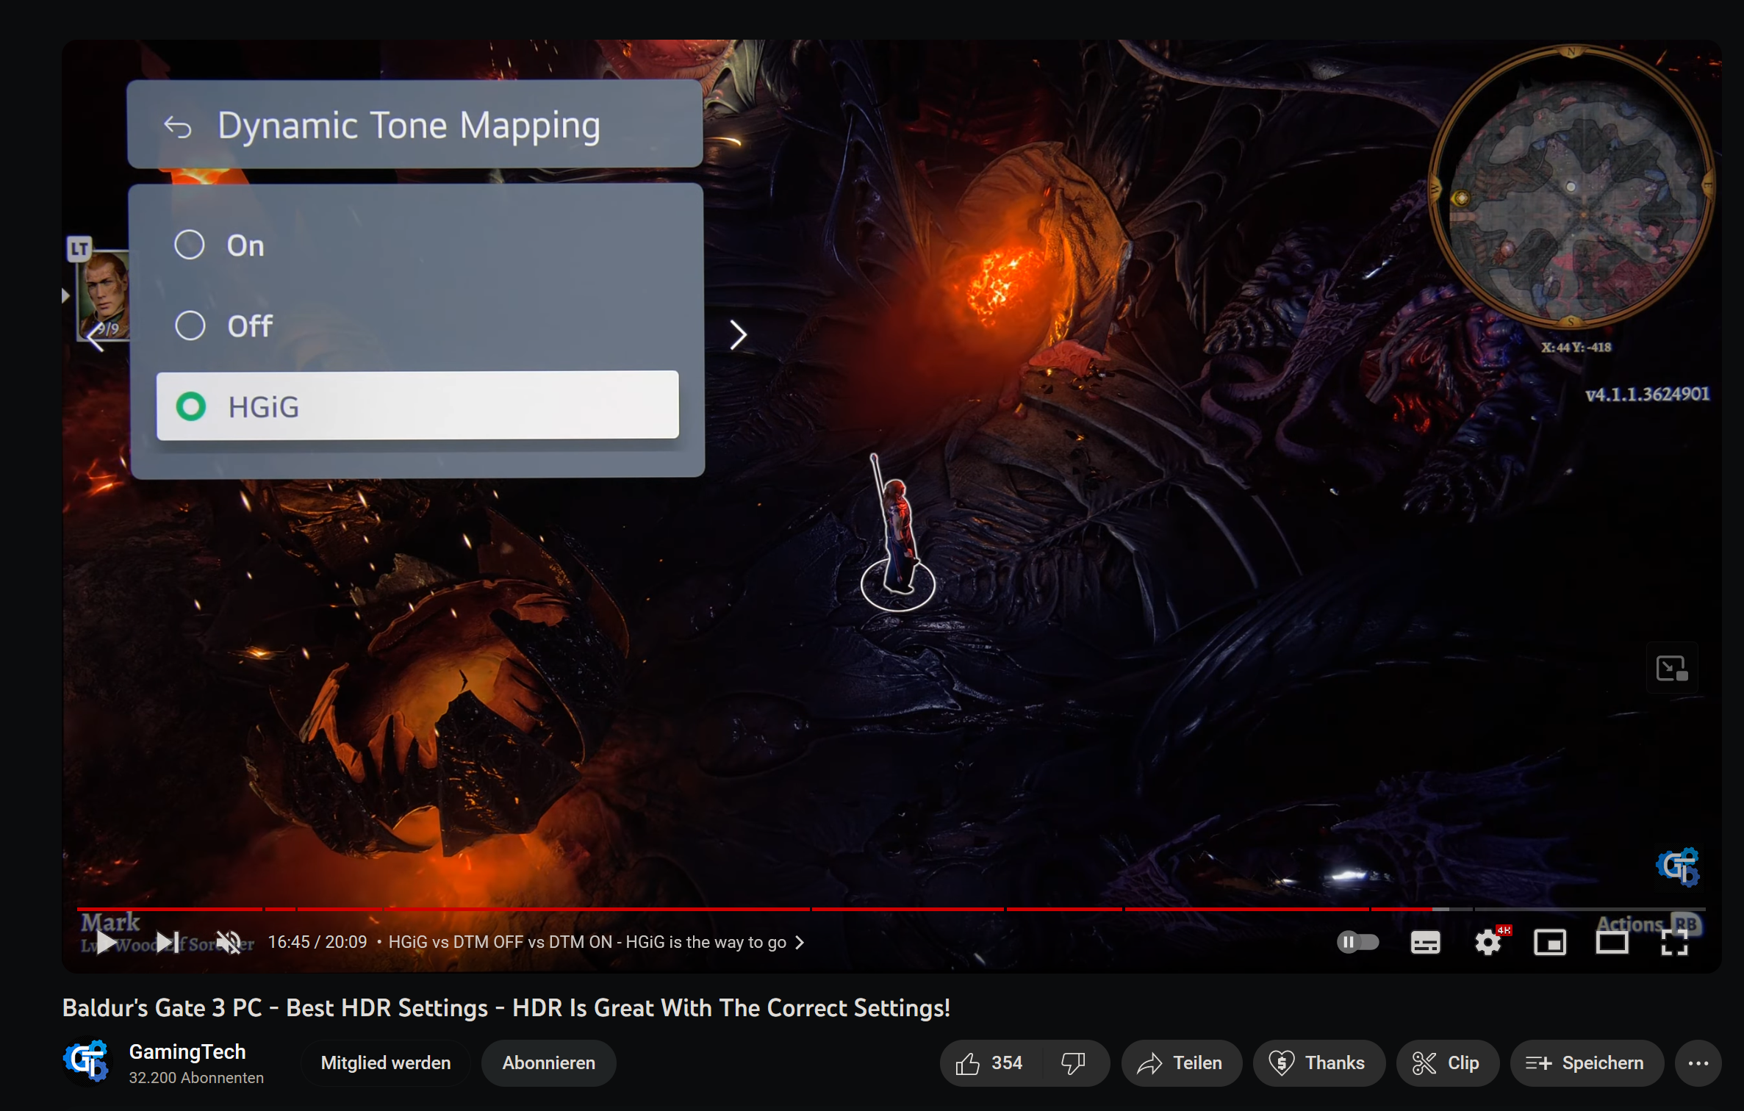
Task: Click Mitglied werden
Action: (385, 1063)
